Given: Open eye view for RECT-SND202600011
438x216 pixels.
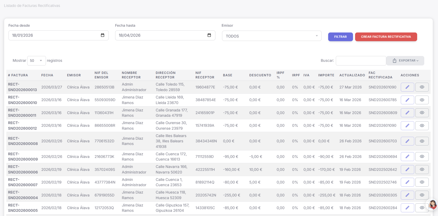Looking at the screenshot, I should pos(422,113).
